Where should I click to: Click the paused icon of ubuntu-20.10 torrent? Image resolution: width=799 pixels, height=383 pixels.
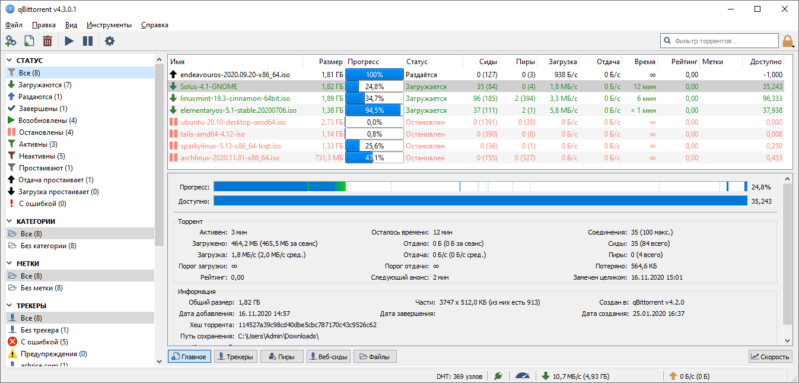[x=174, y=122]
